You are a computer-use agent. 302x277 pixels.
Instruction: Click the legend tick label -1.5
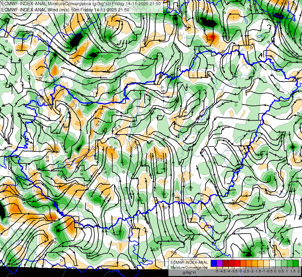258,271
